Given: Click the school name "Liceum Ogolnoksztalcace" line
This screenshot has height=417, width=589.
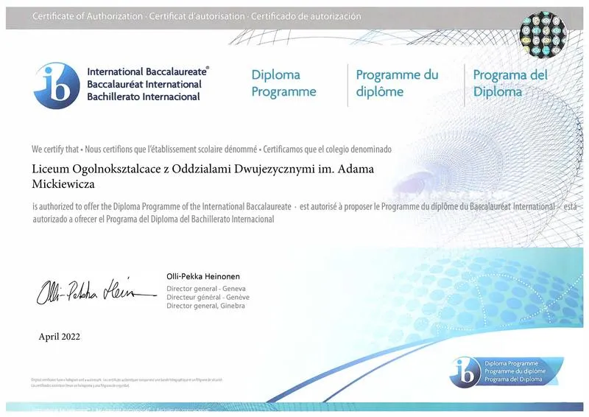Looking at the screenshot, I should [x=203, y=169].
